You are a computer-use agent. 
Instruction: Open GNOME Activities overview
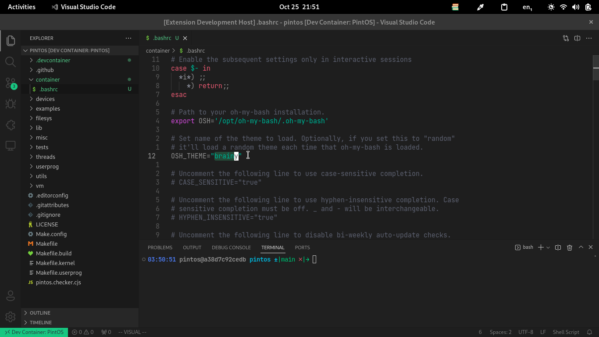tap(21, 7)
